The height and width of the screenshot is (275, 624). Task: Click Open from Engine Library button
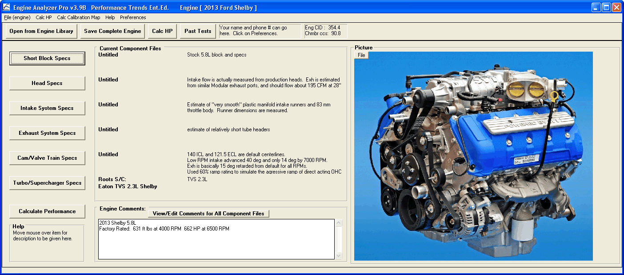(x=41, y=31)
